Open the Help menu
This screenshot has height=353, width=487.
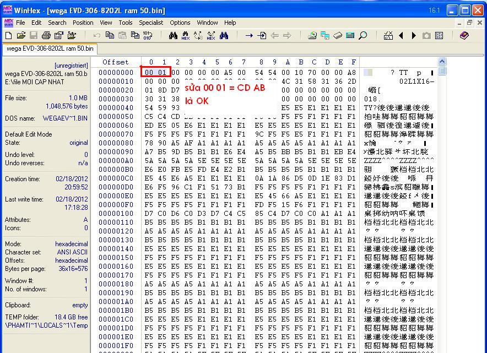point(230,23)
